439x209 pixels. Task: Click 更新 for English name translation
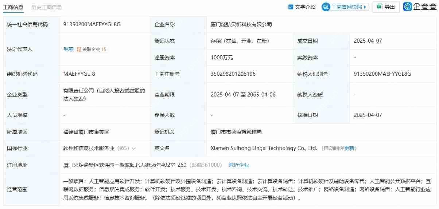pos(349,148)
